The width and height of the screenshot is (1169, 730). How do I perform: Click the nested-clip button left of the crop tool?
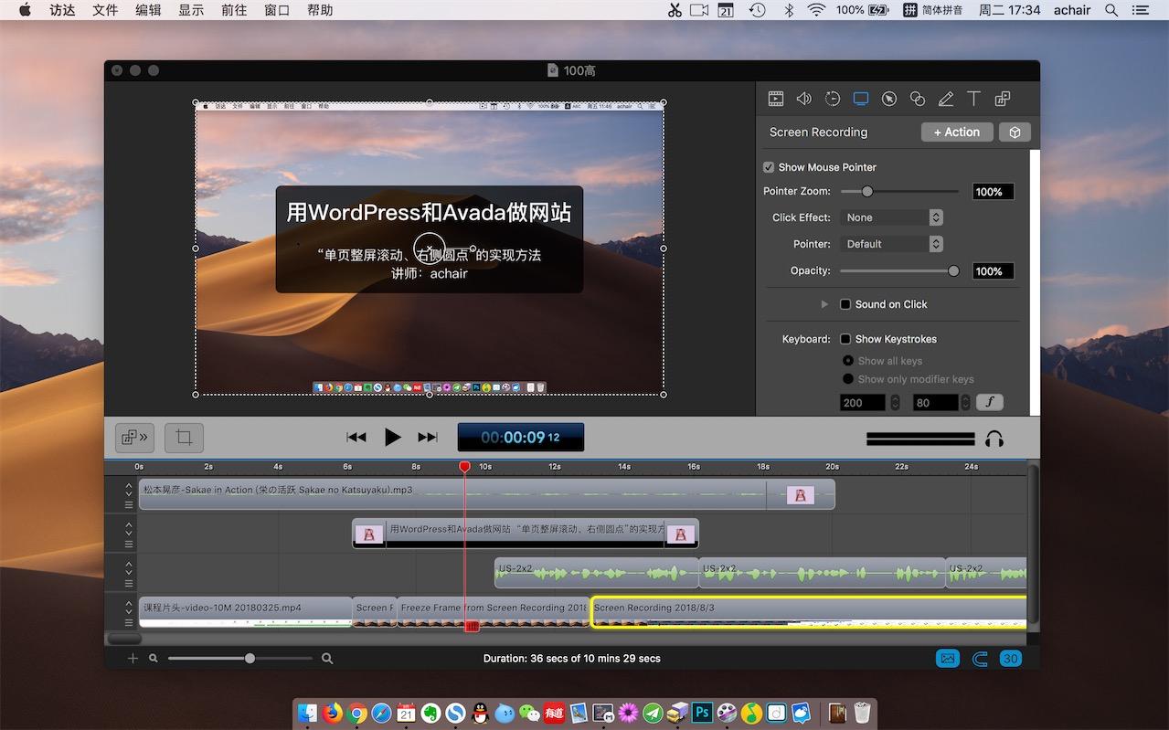click(134, 438)
